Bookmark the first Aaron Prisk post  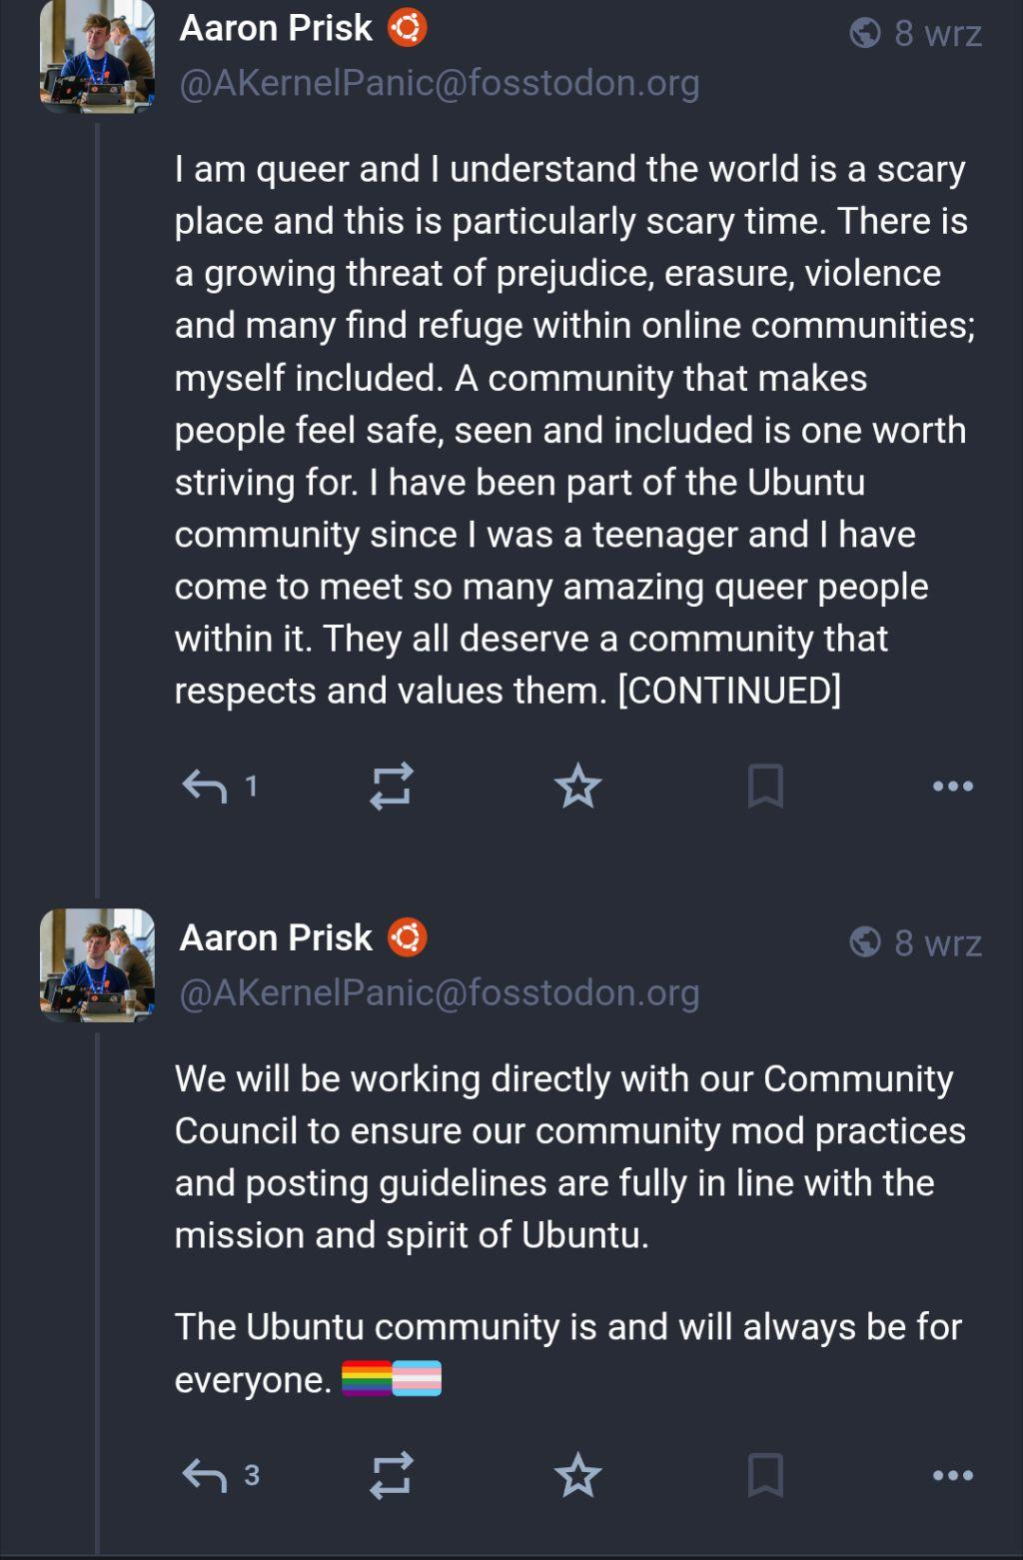click(x=765, y=786)
